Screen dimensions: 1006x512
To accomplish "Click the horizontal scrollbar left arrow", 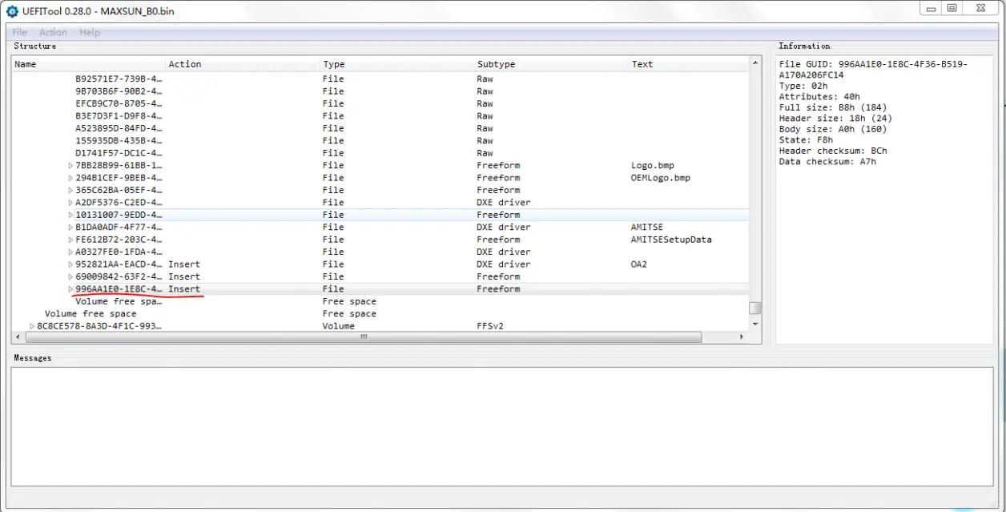I will click(x=16, y=337).
